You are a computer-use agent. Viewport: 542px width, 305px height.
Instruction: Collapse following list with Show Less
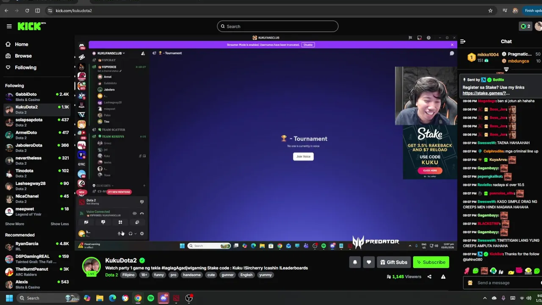(60, 224)
